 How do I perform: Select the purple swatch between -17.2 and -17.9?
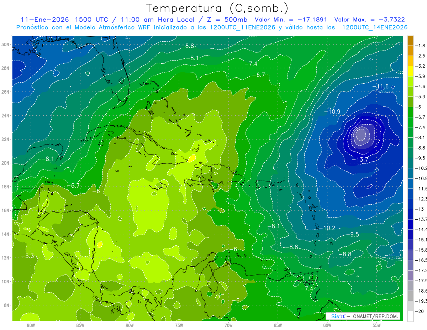tap(410, 275)
